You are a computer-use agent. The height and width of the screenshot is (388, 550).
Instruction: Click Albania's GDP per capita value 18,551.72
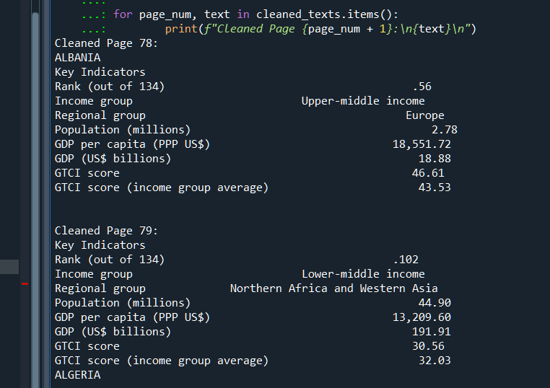(422, 144)
